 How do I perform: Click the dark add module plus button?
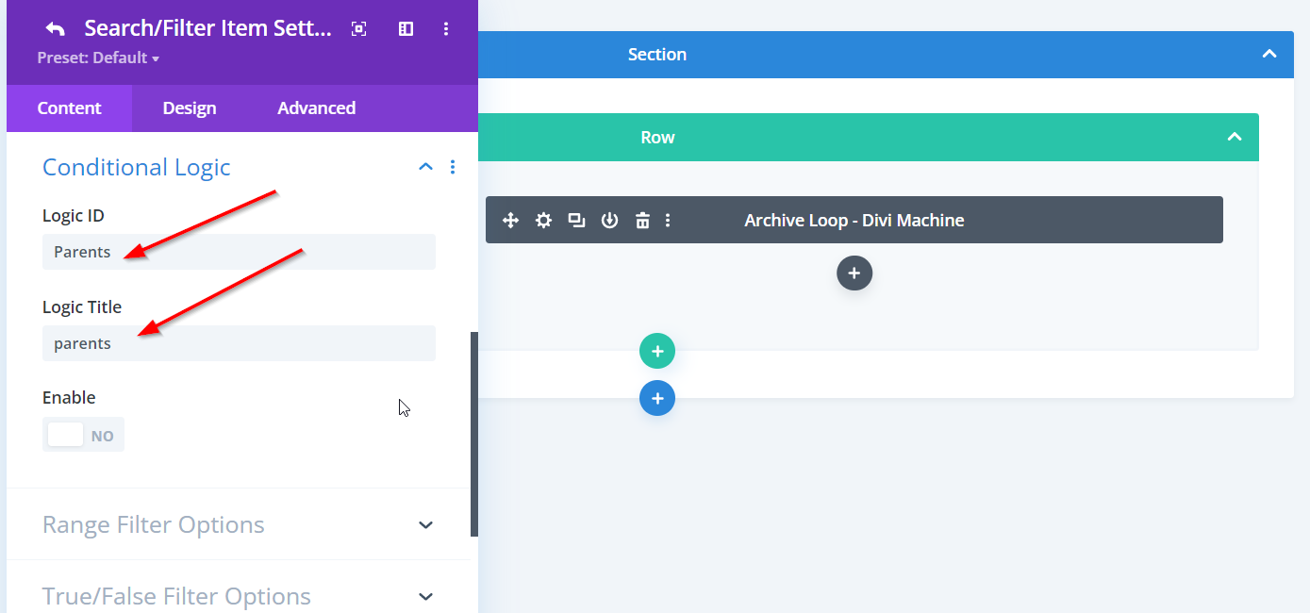(854, 273)
